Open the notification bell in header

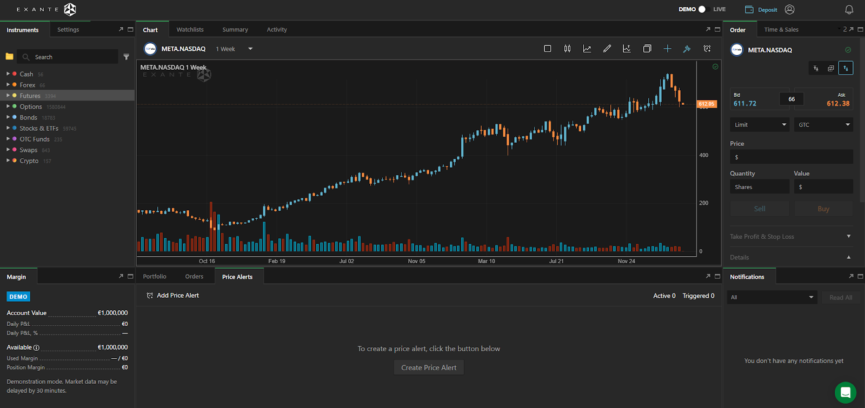[x=849, y=9]
